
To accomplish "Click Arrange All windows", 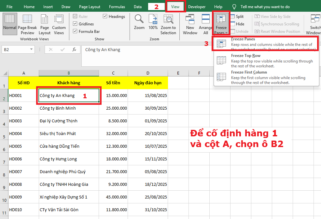I will point(206,24).
